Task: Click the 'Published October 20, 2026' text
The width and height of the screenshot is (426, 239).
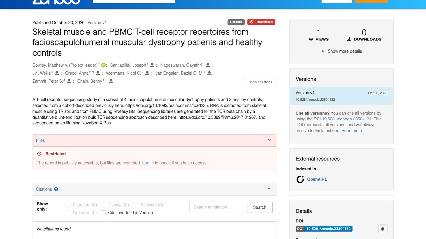Action: point(58,23)
